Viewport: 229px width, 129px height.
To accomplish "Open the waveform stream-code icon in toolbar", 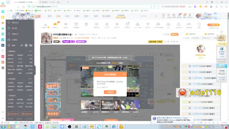I will [66, 24].
